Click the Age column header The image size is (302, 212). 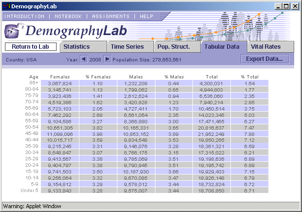pos(34,77)
